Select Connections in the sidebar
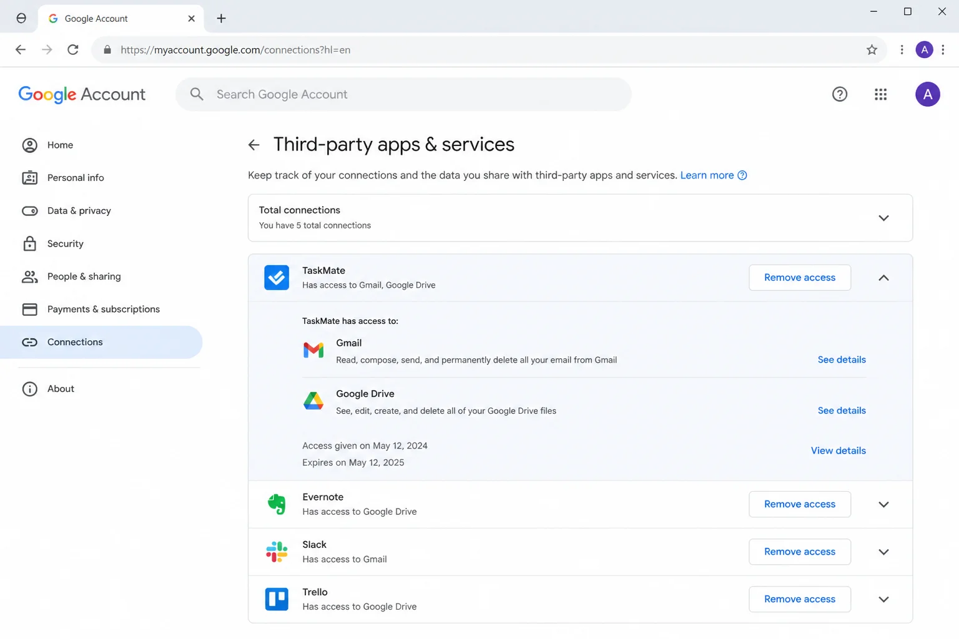The height and width of the screenshot is (639, 959). tap(101, 342)
